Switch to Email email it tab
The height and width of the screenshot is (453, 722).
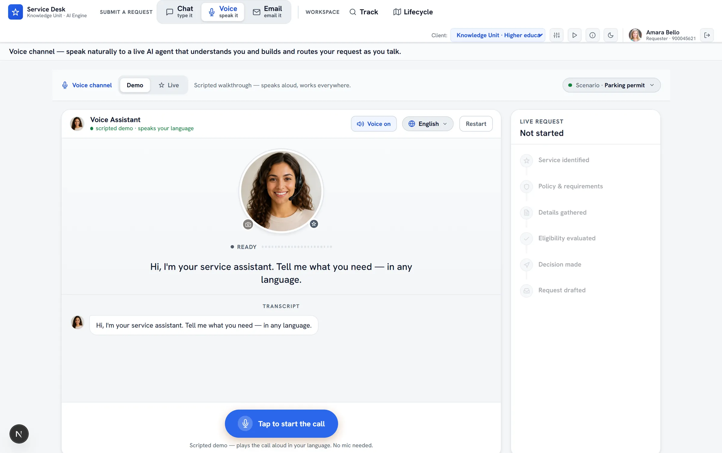pos(267,12)
